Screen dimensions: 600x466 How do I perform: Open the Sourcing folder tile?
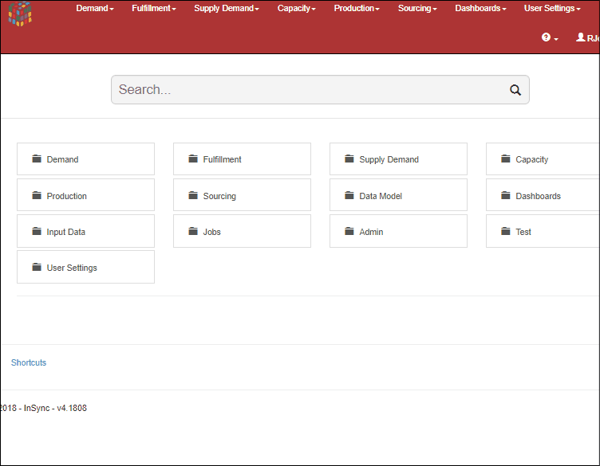(242, 195)
